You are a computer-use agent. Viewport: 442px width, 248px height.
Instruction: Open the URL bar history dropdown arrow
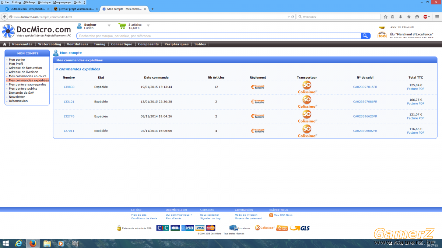tap(289, 17)
